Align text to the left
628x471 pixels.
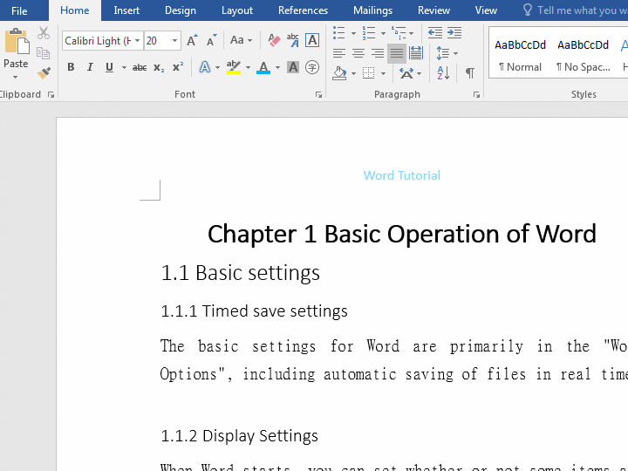[338, 53]
